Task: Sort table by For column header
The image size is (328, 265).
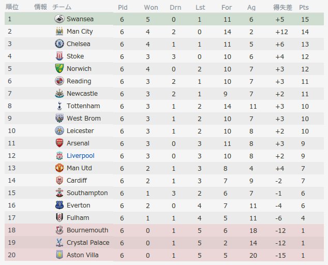Action: (227, 7)
